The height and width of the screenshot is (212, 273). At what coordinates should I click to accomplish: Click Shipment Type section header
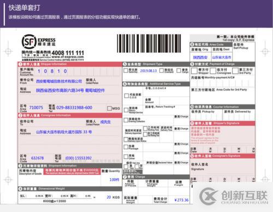[156, 64]
